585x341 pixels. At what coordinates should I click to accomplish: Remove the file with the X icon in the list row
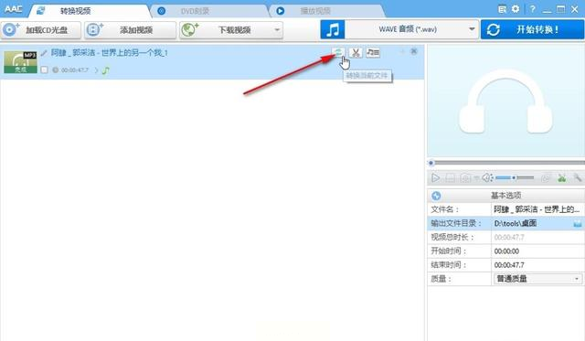(414, 51)
